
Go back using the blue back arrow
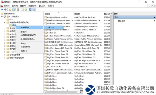coord(2,10)
